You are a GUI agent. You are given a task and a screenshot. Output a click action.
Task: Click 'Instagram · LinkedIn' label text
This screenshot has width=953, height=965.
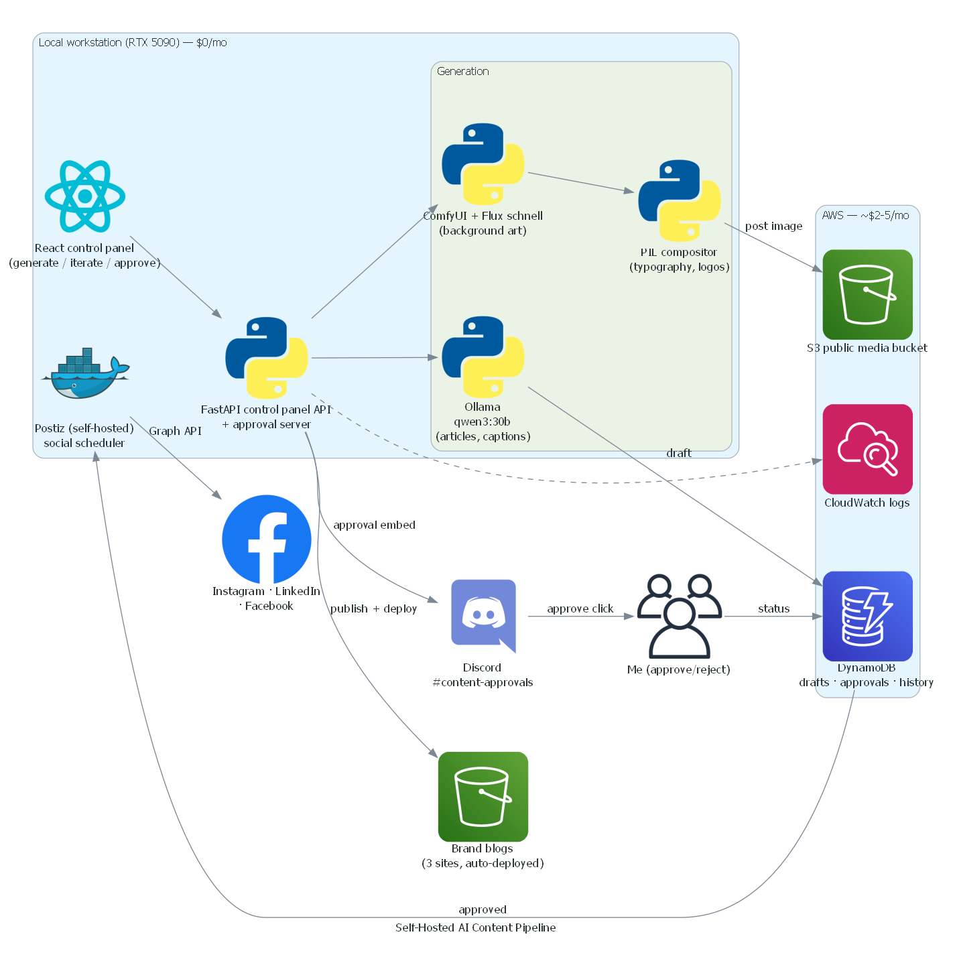click(267, 591)
